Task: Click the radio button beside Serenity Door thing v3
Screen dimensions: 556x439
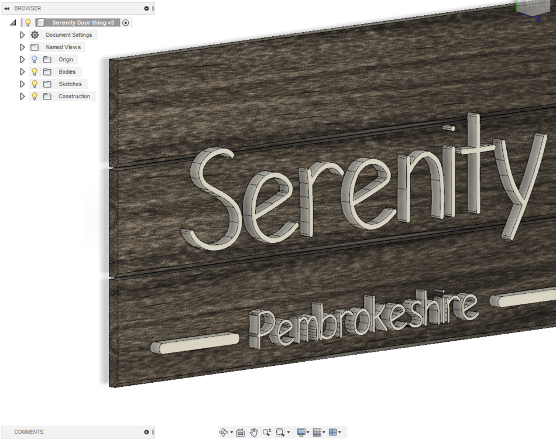Action: pyautogui.click(x=125, y=22)
